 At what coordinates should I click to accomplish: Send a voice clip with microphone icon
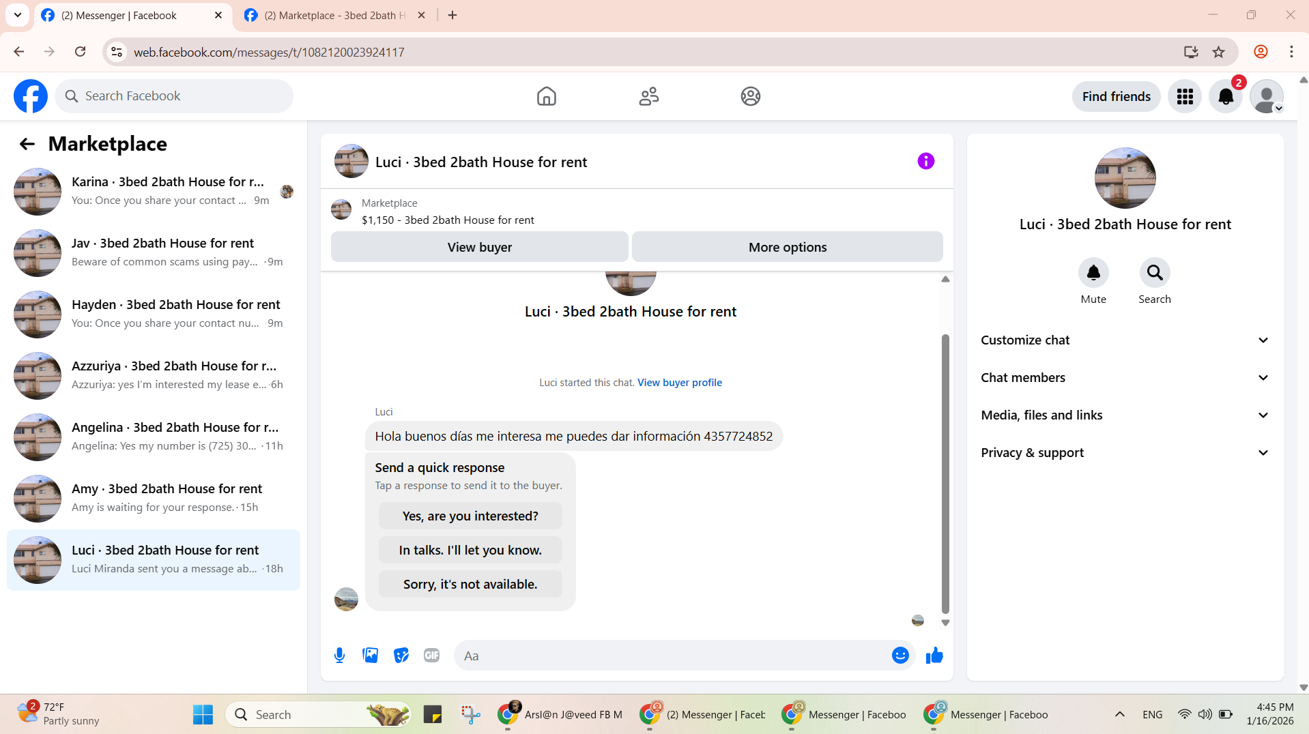coord(339,656)
